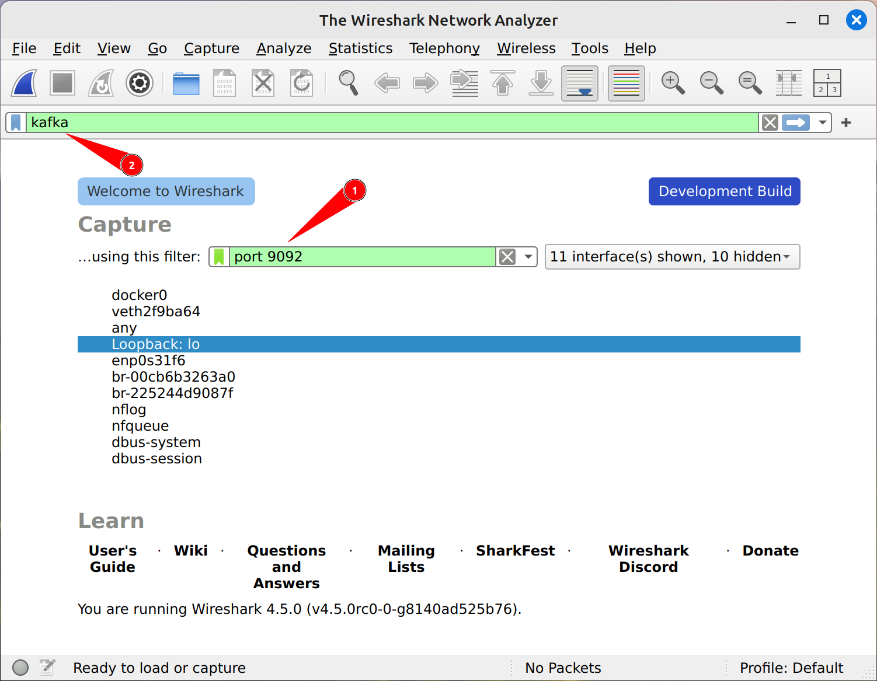Expand the display filter history dropdown

click(822, 123)
